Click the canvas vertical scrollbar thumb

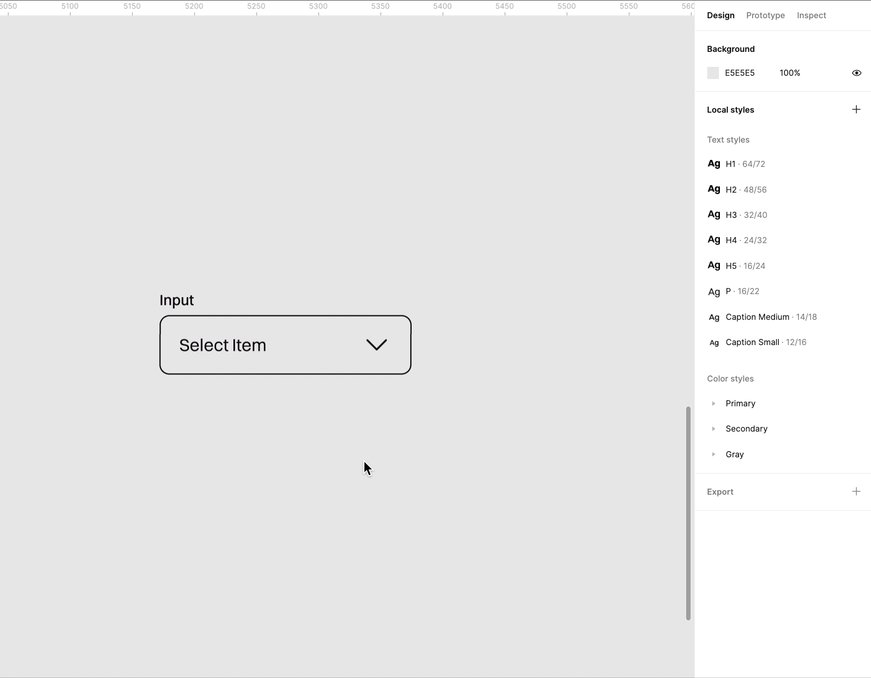[688, 513]
